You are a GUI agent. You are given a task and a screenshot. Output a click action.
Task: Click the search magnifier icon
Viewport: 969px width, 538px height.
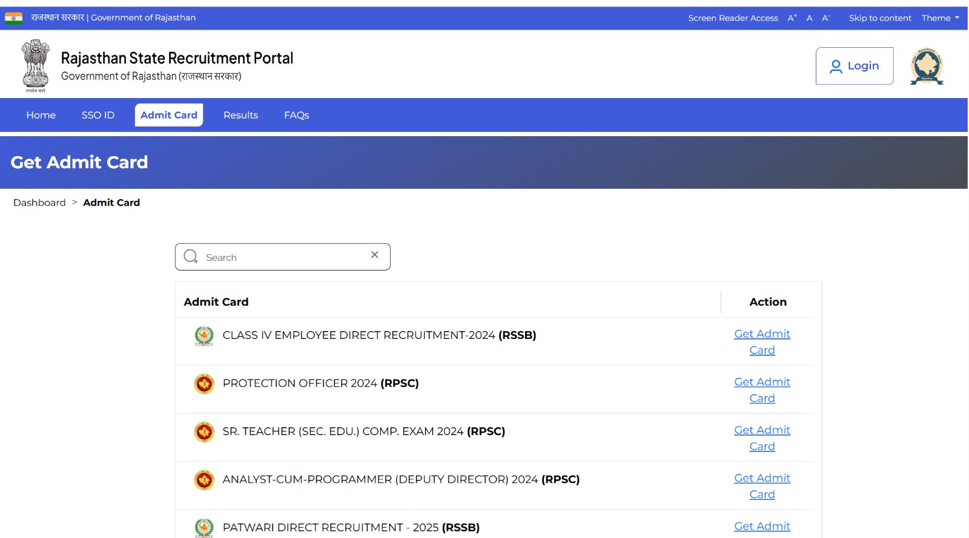(x=191, y=257)
